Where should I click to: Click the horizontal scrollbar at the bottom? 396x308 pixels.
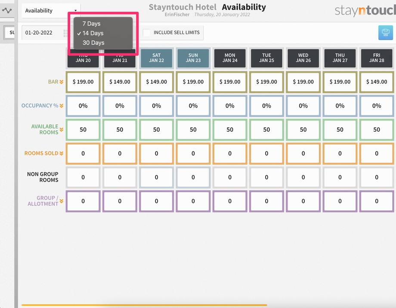pyautogui.click(x=145, y=305)
